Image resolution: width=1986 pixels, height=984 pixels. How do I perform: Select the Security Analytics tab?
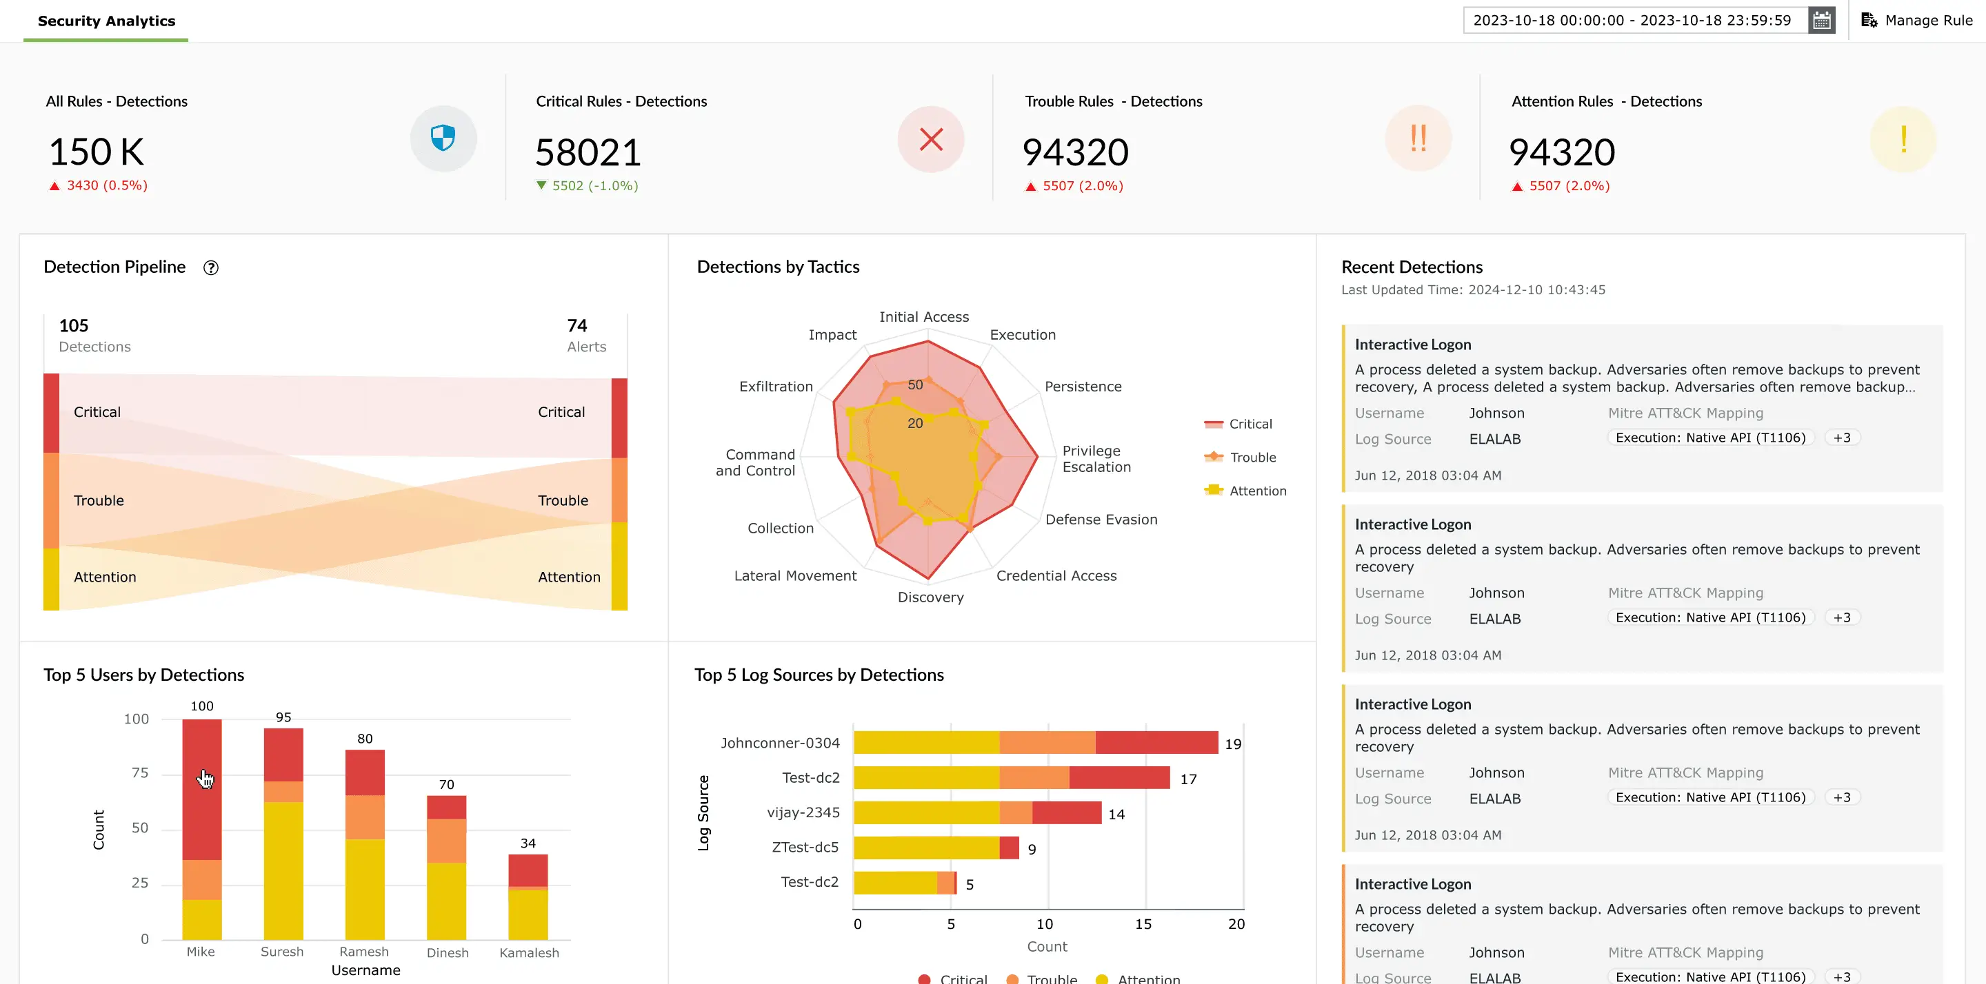(106, 21)
